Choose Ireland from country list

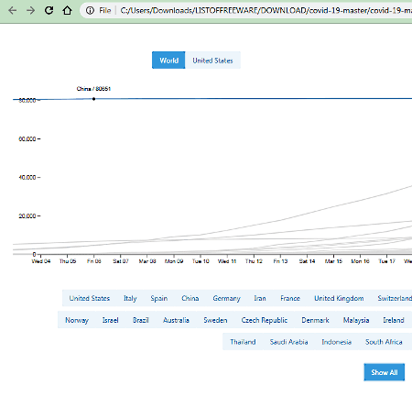click(394, 320)
